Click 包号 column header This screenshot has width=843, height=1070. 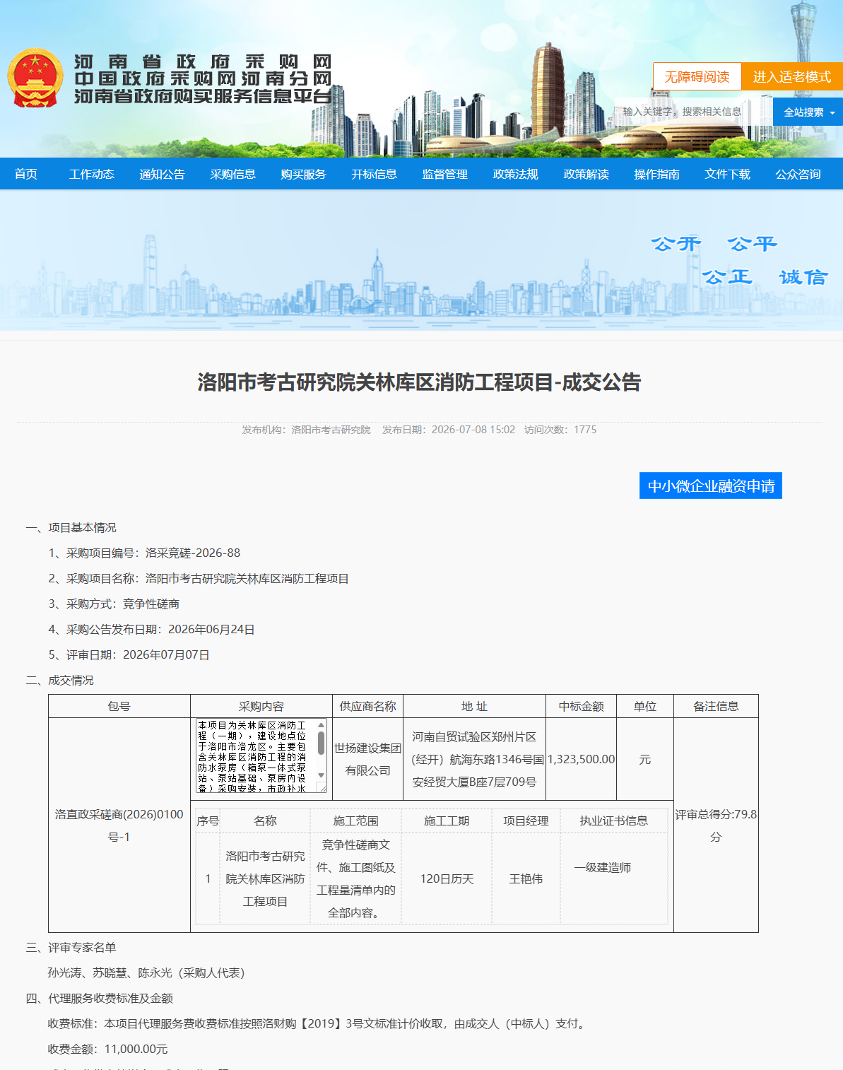click(x=119, y=706)
